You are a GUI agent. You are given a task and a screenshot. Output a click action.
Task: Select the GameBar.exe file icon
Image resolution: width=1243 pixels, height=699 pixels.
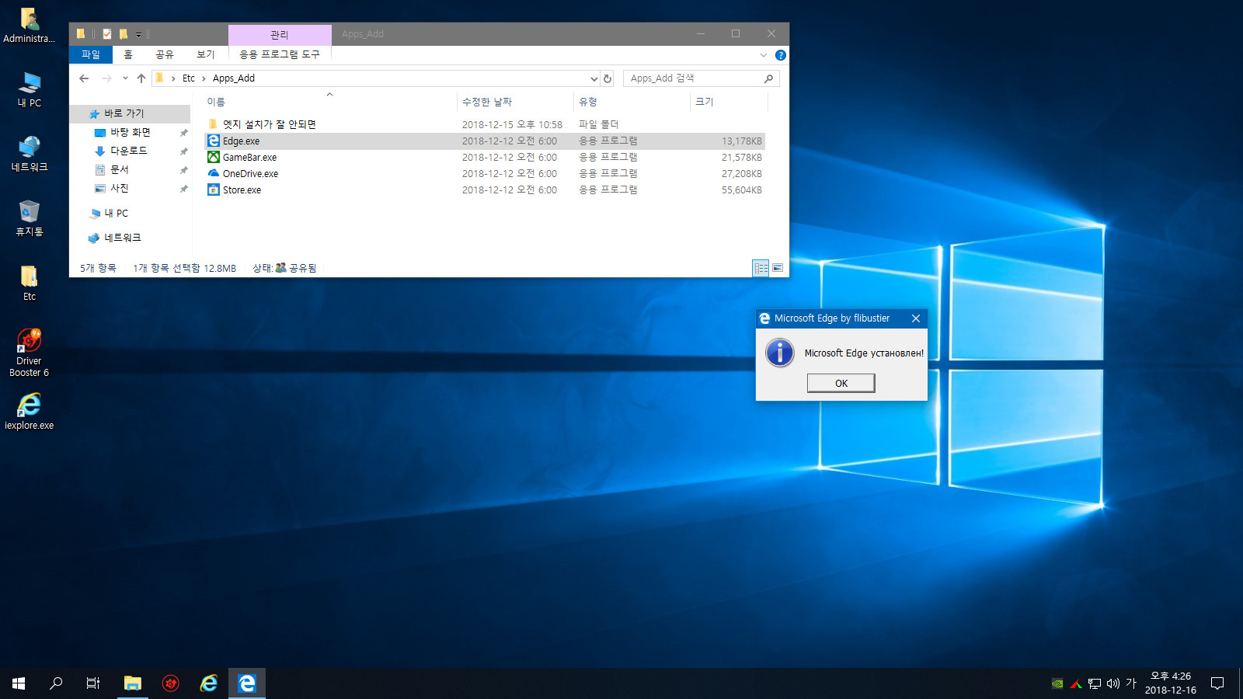click(214, 157)
